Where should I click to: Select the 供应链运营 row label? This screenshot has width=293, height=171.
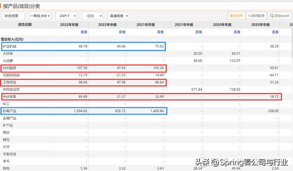click(x=11, y=89)
